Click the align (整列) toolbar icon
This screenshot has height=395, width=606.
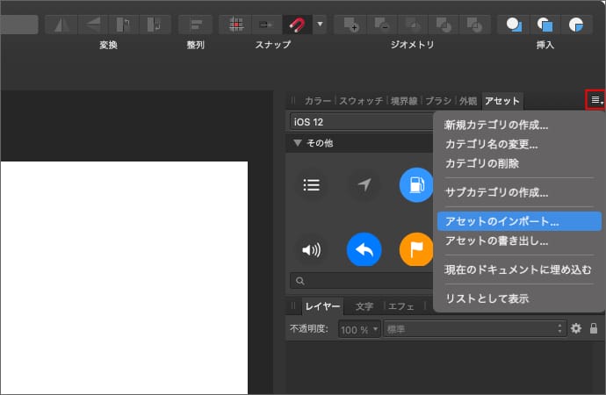click(x=196, y=24)
